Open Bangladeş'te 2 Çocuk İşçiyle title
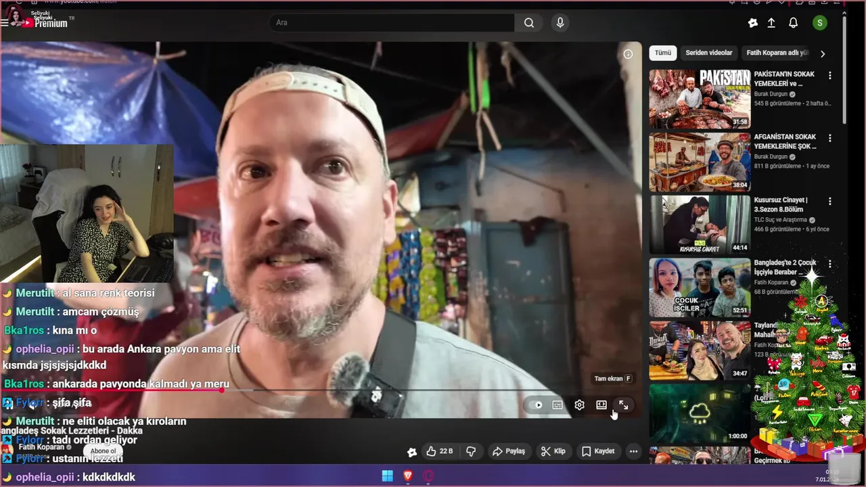 click(x=786, y=267)
